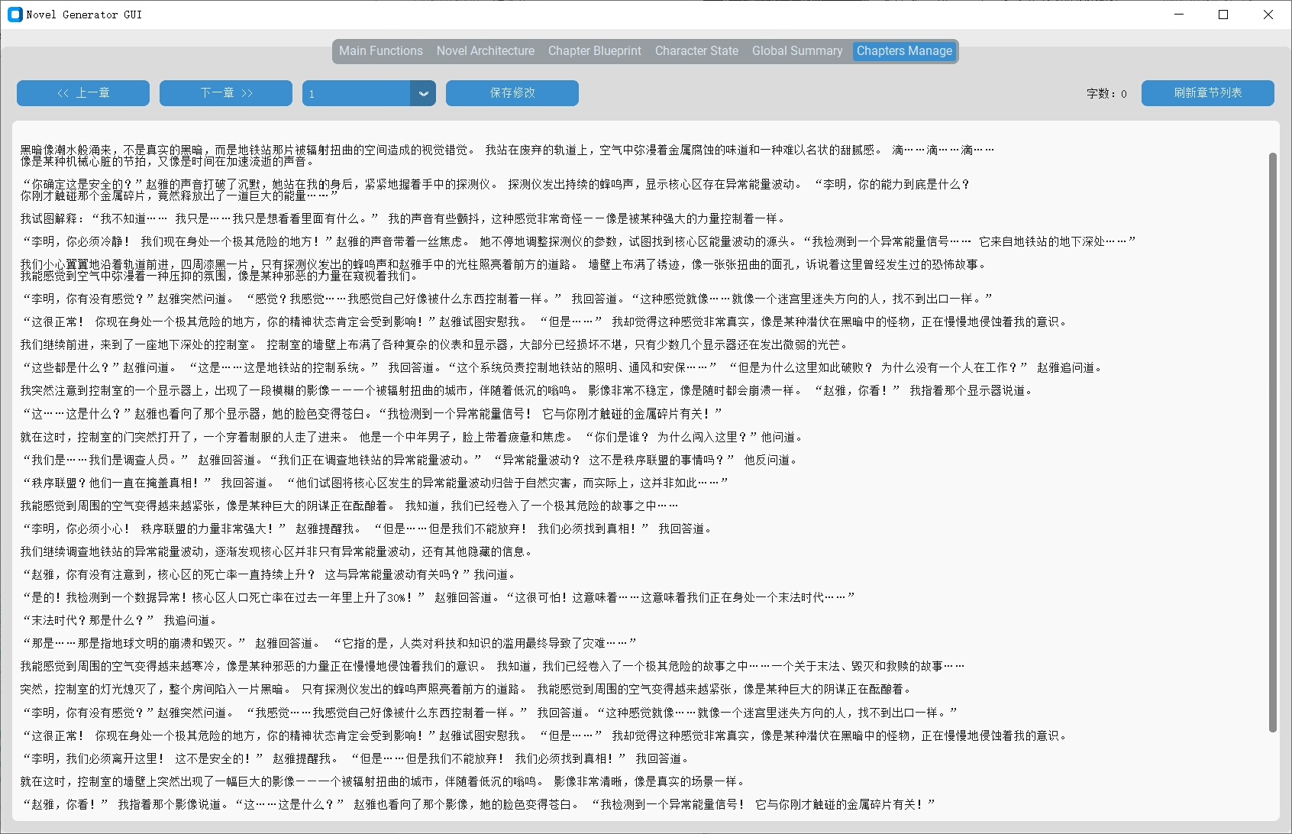This screenshot has height=834, width=1292.
Task: Click the line starting “秩序联盟？他们一直在掩盖真相！”
Action: pos(374,483)
